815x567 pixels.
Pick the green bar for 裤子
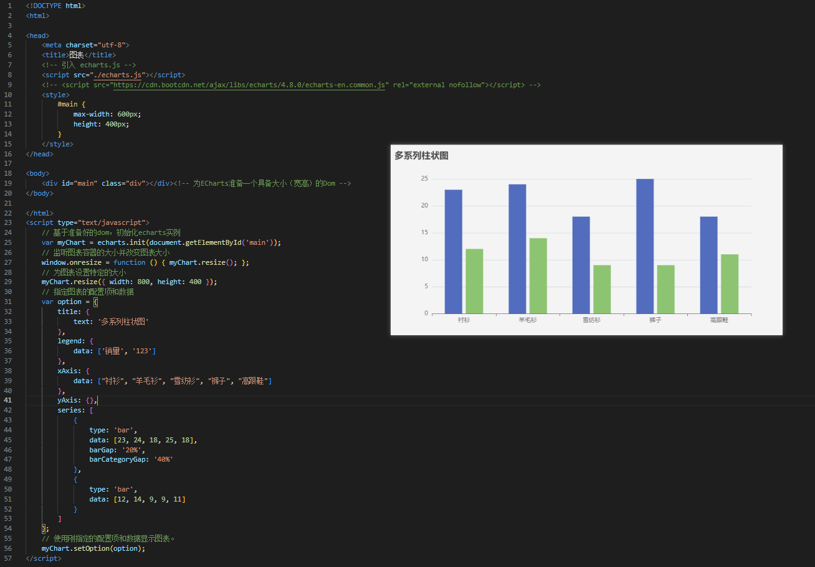[666, 289]
